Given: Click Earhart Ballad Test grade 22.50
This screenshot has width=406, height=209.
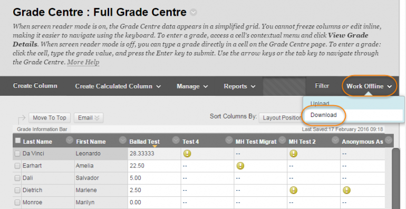Looking at the screenshot, I should (137, 166).
